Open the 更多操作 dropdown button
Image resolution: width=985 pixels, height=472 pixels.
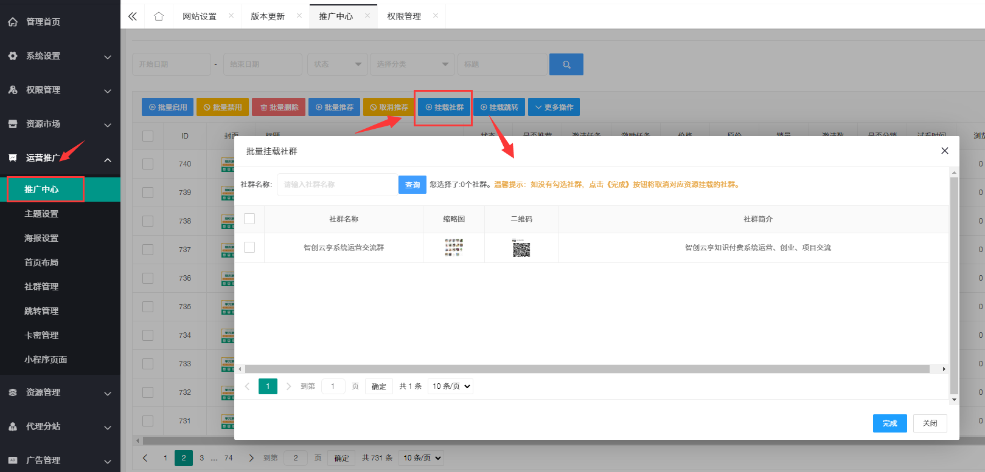[x=554, y=107]
